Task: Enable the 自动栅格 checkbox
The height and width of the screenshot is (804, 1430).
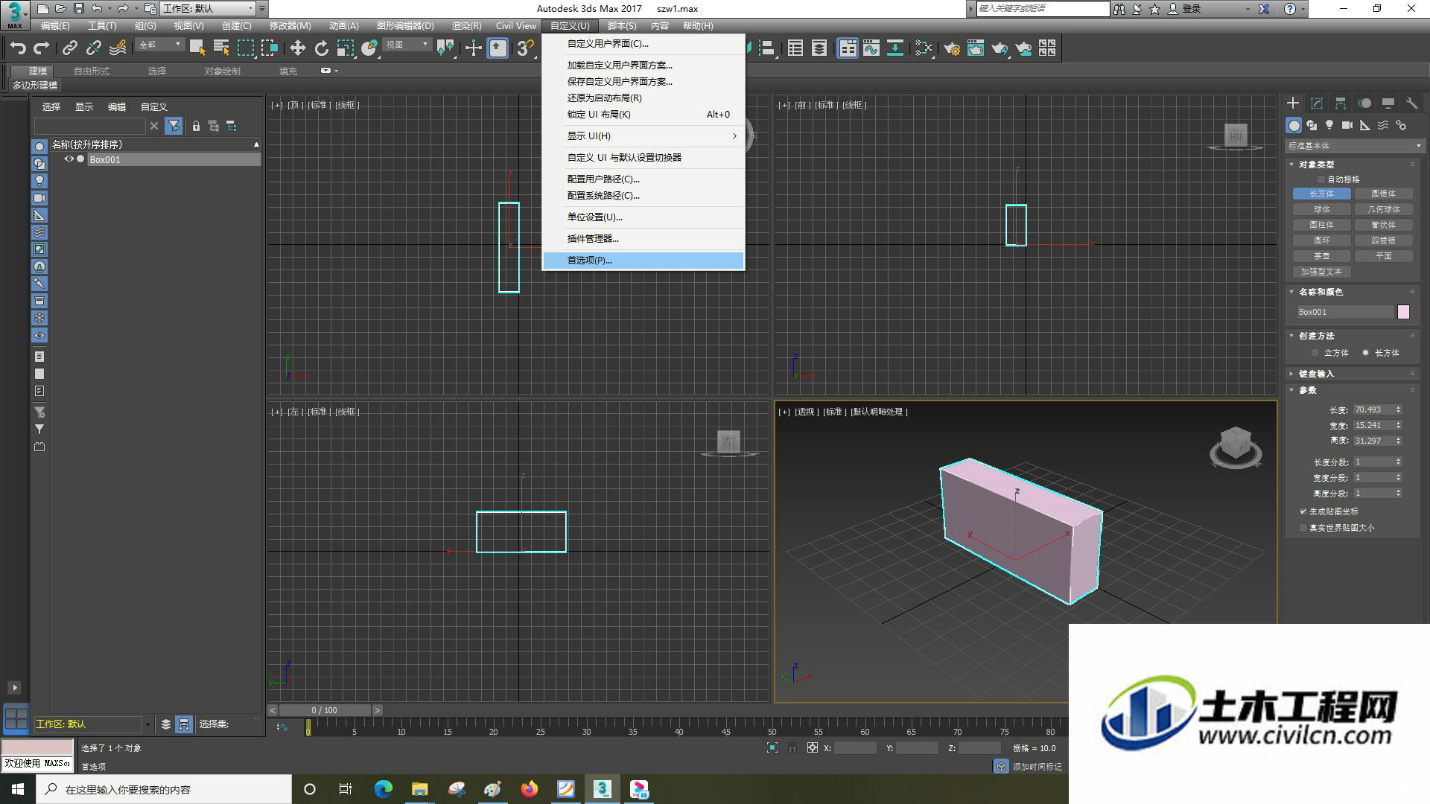Action: (1321, 179)
